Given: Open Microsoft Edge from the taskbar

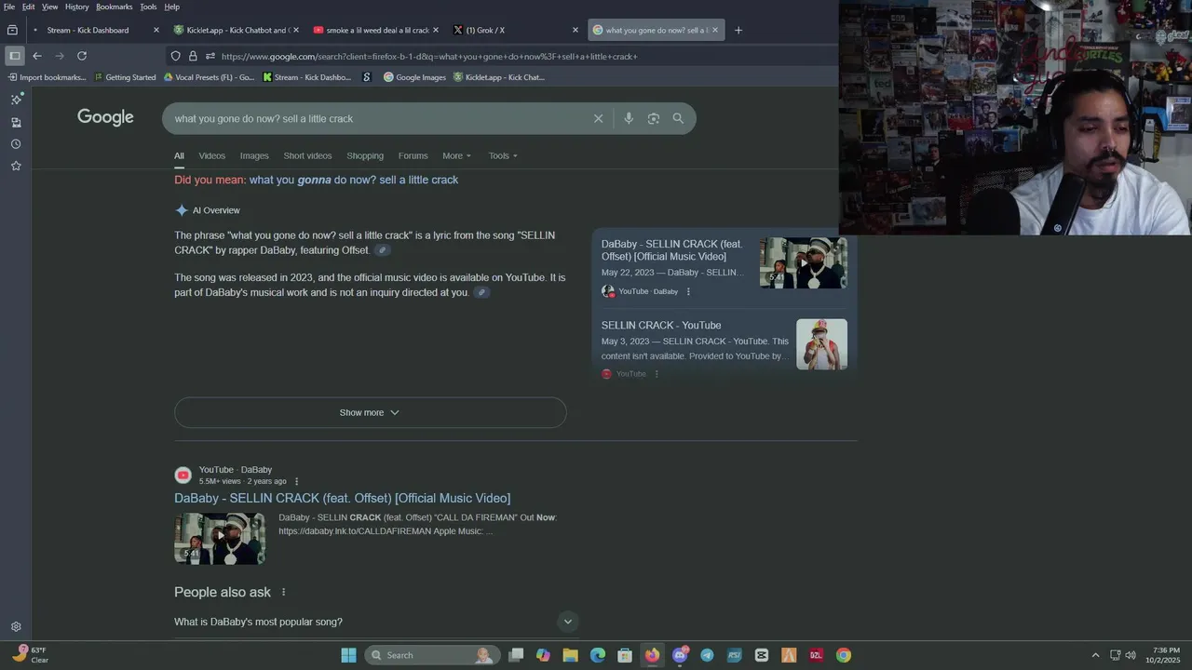Looking at the screenshot, I should point(598,655).
